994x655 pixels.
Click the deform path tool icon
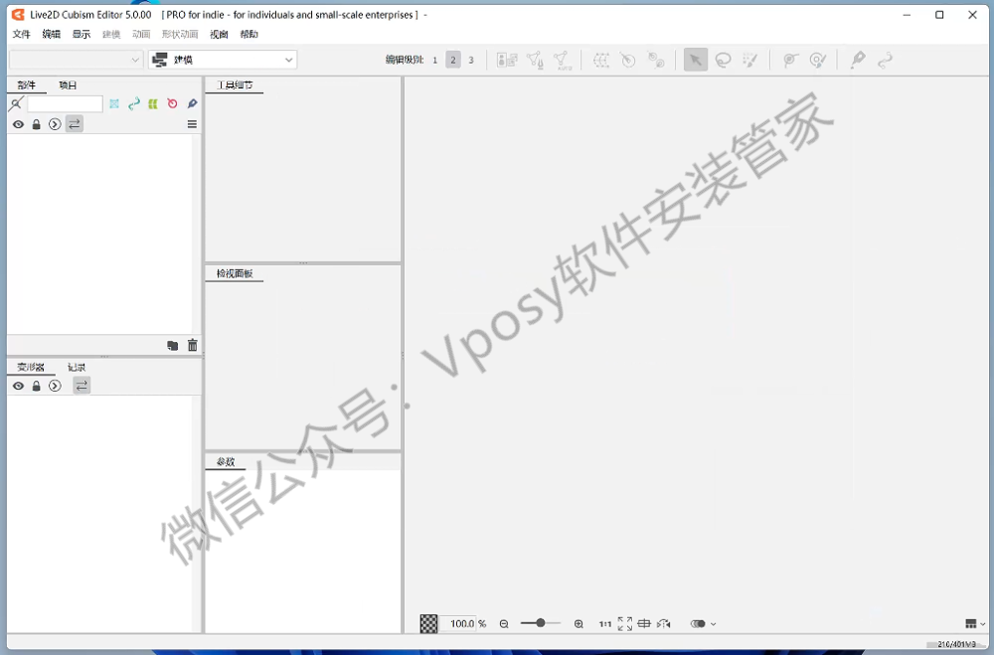coord(790,61)
